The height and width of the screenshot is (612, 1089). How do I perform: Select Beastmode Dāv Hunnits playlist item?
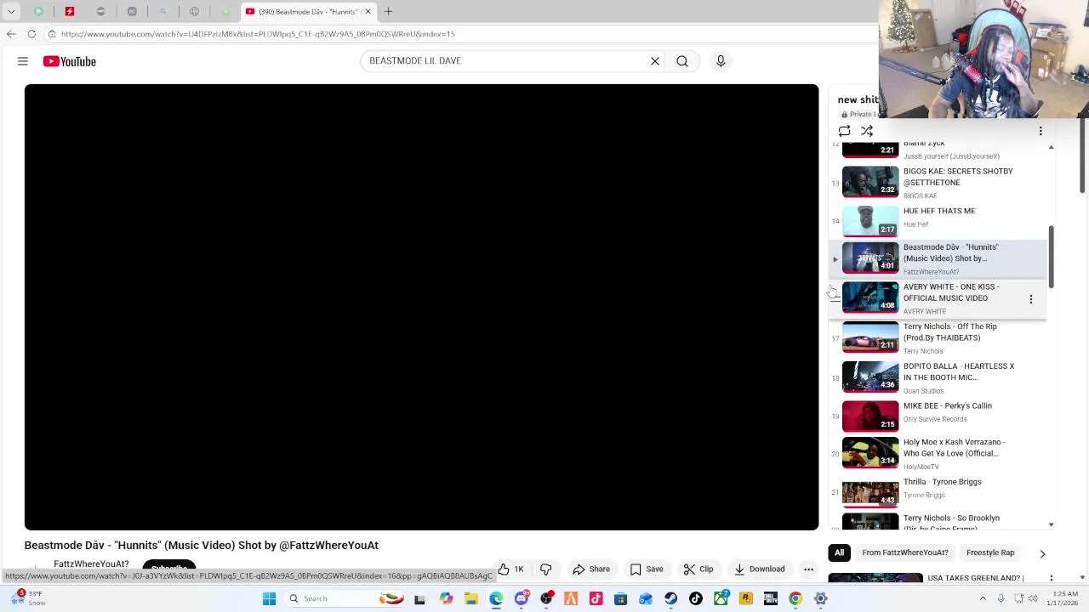(x=939, y=259)
